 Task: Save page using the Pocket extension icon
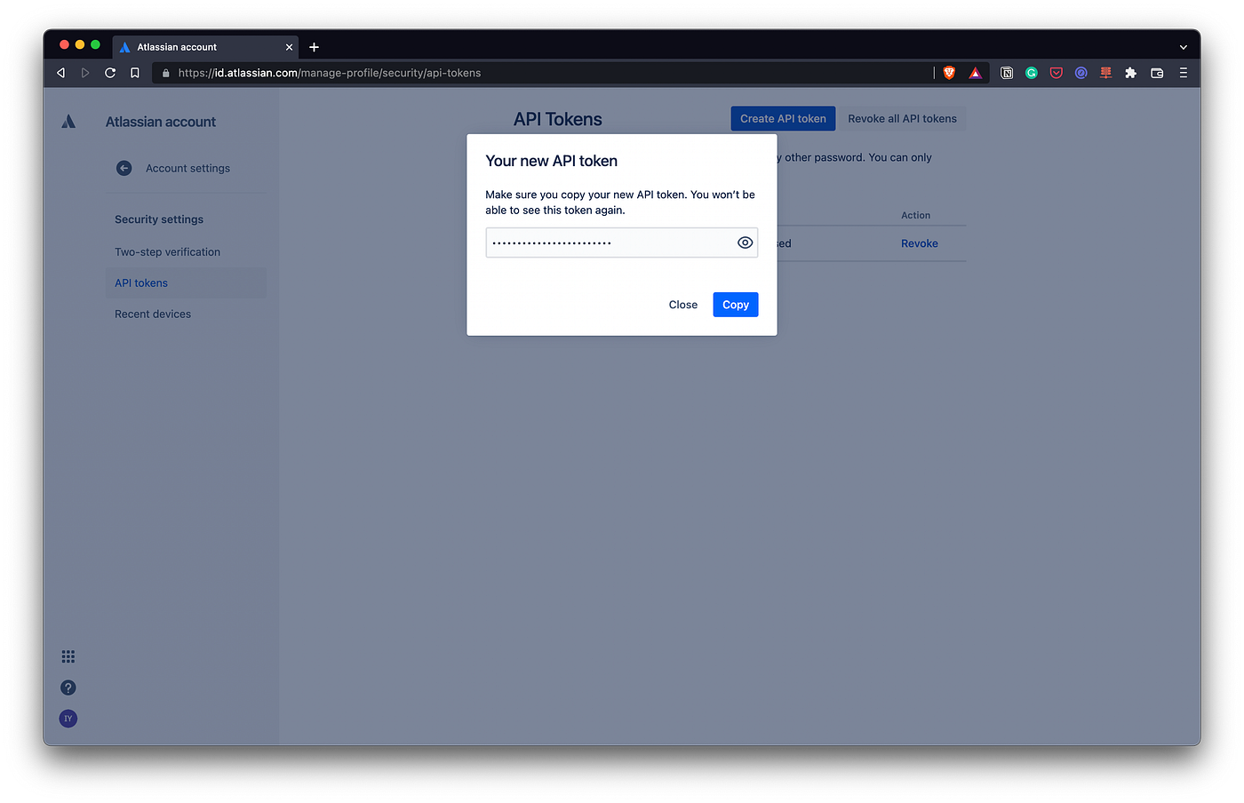tap(1056, 73)
